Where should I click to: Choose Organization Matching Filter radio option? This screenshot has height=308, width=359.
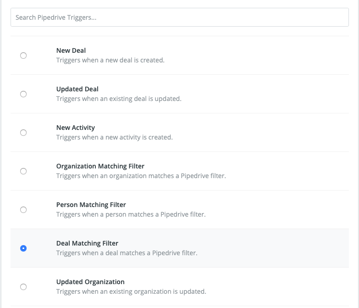(x=23, y=171)
